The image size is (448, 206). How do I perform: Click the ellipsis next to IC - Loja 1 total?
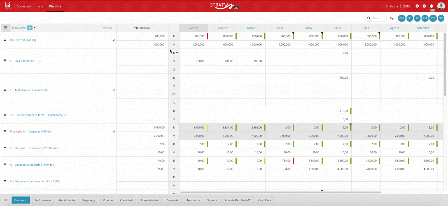click(x=39, y=61)
